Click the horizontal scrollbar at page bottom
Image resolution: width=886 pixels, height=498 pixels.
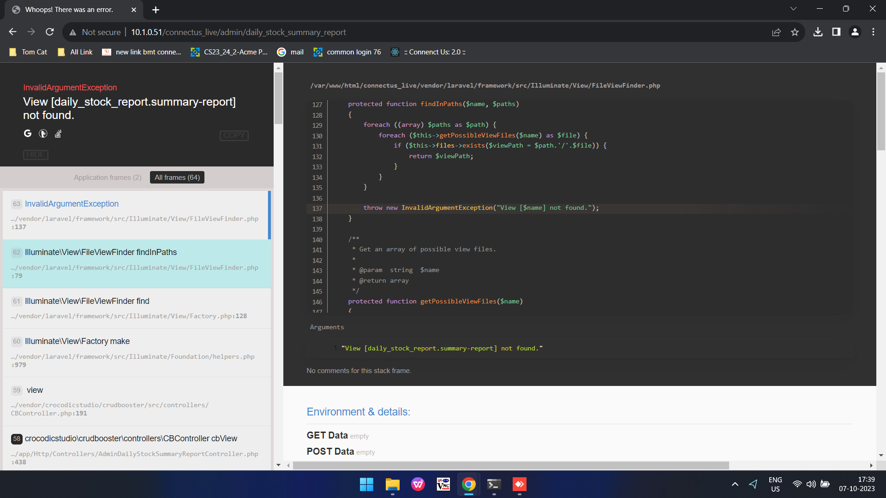(x=511, y=465)
